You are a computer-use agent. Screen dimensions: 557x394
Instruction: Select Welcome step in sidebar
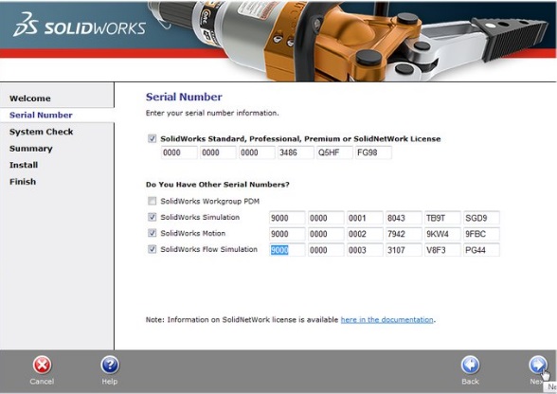[30, 98]
